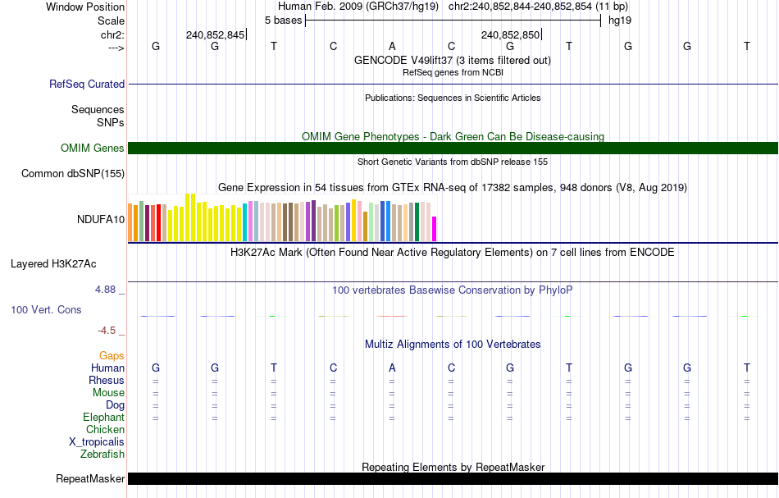Click the lime green GTEx expression bar
This screenshot has width=779, height=498.
point(336,223)
